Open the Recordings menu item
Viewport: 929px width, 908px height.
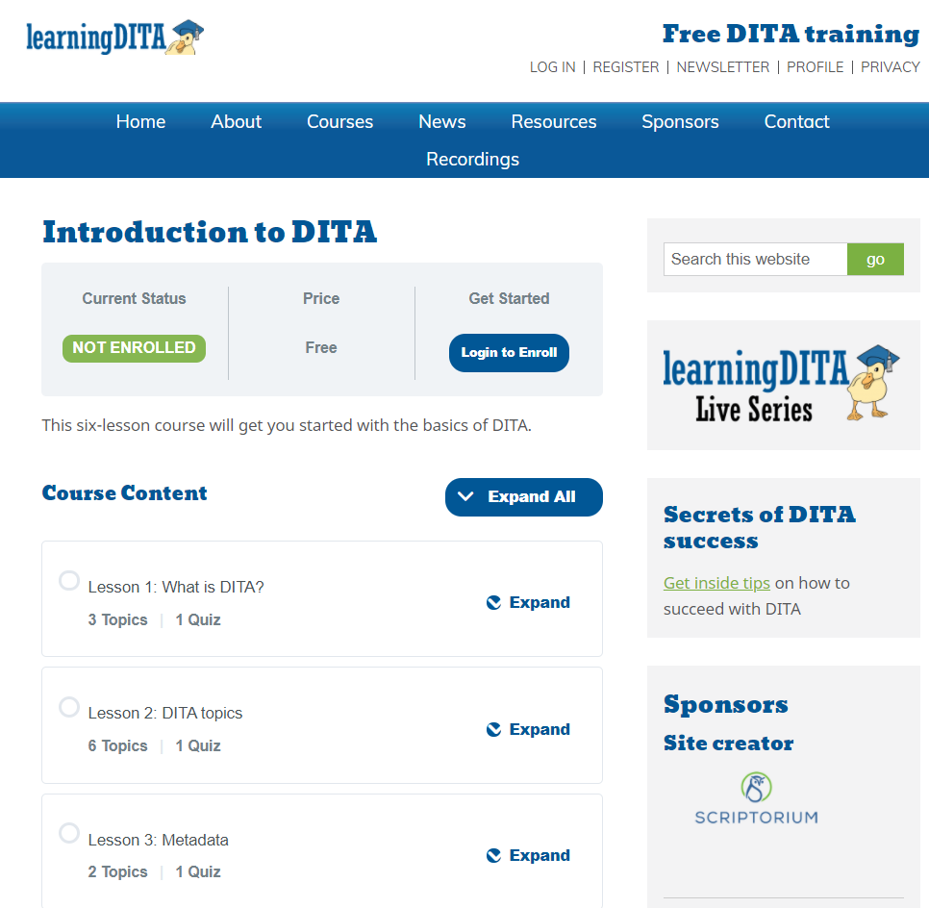tap(473, 160)
